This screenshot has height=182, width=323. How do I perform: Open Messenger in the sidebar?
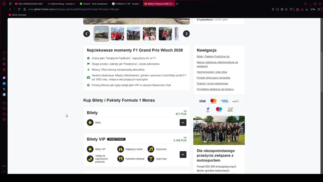point(4,83)
